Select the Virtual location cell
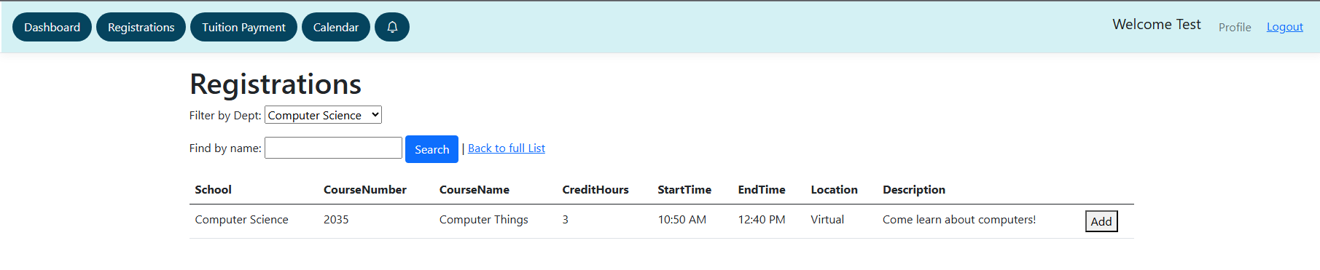 click(827, 220)
